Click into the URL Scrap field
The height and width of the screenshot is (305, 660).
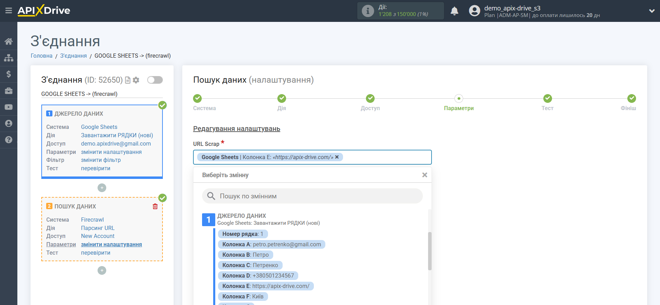[x=312, y=157]
